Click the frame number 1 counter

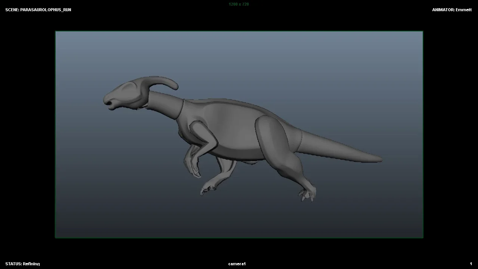click(x=471, y=264)
